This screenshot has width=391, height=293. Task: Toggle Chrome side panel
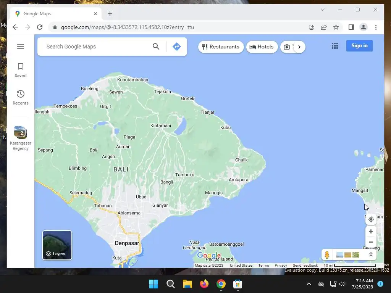coord(351,27)
